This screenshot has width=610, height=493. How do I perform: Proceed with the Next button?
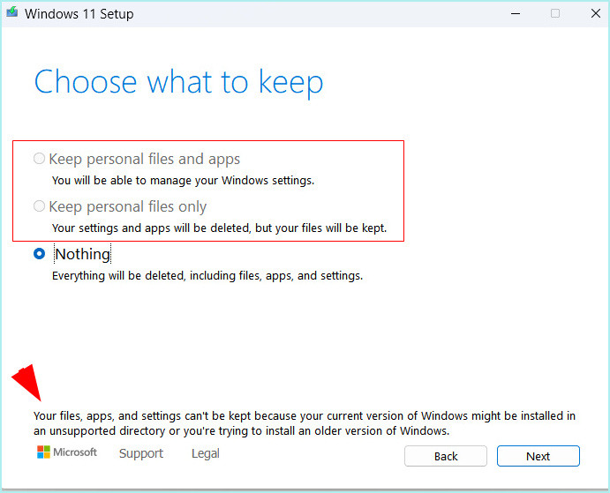pyautogui.click(x=538, y=456)
